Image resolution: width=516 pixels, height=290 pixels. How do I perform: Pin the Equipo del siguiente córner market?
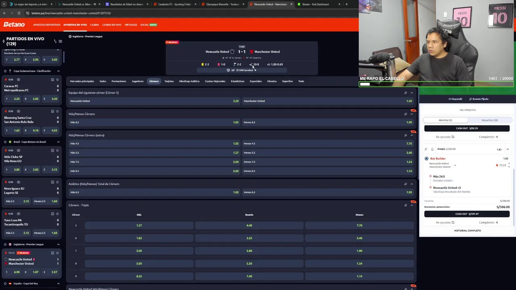point(406,93)
